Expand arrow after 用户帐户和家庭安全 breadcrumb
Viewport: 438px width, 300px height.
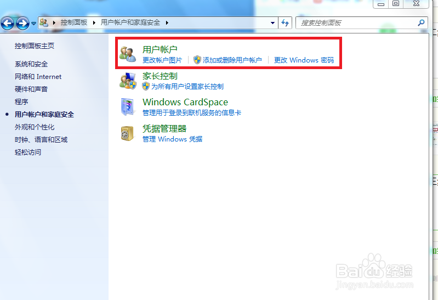(167, 22)
